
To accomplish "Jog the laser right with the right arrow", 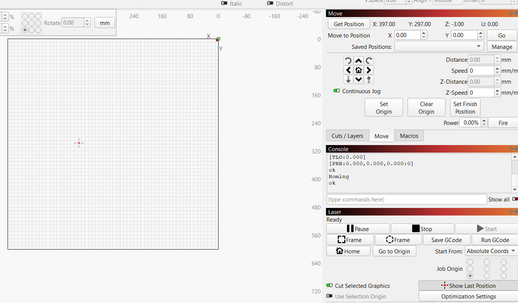I will (x=368, y=70).
